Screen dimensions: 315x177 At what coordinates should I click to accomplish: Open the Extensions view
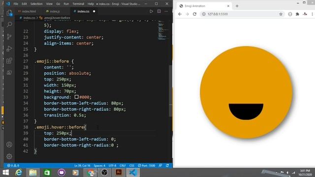click(x=9, y=60)
